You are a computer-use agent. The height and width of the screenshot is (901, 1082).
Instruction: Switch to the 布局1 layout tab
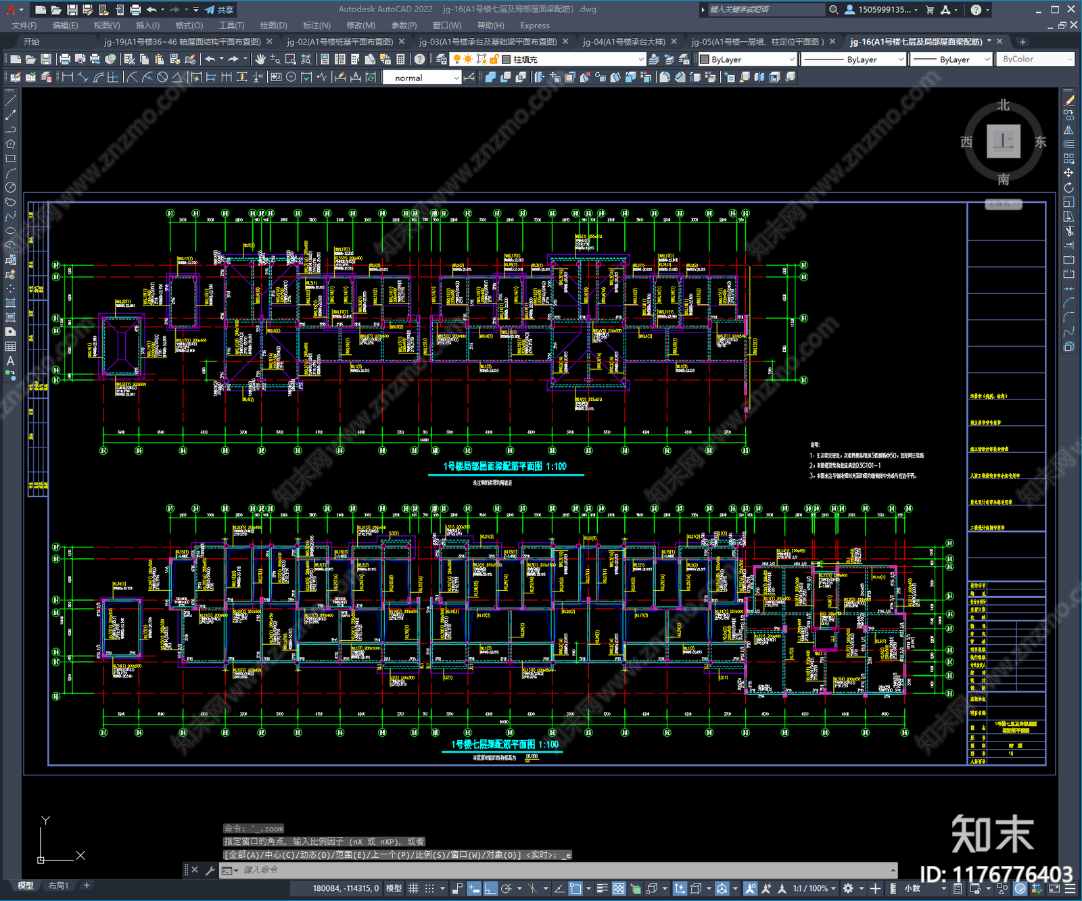(x=59, y=885)
